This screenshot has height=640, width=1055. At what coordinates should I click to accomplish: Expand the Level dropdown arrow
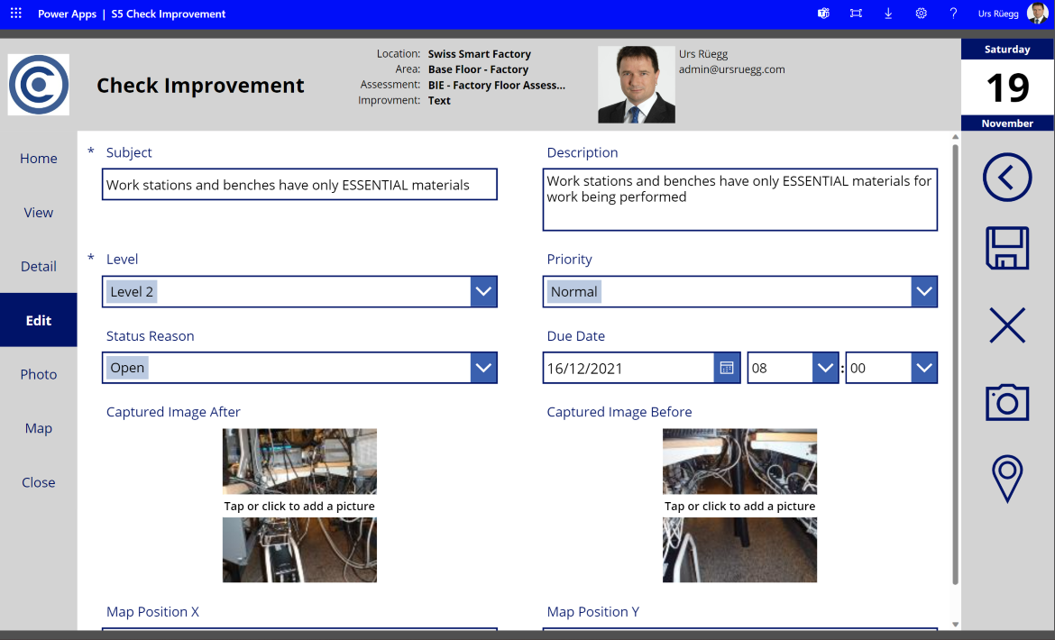pyautogui.click(x=483, y=292)
